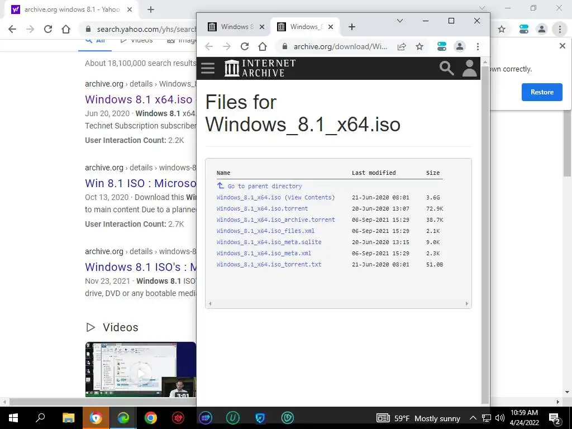Download Windows_8.1_x64.iso.torrent
The image size is (572, 429).
[x=263, y=209]
